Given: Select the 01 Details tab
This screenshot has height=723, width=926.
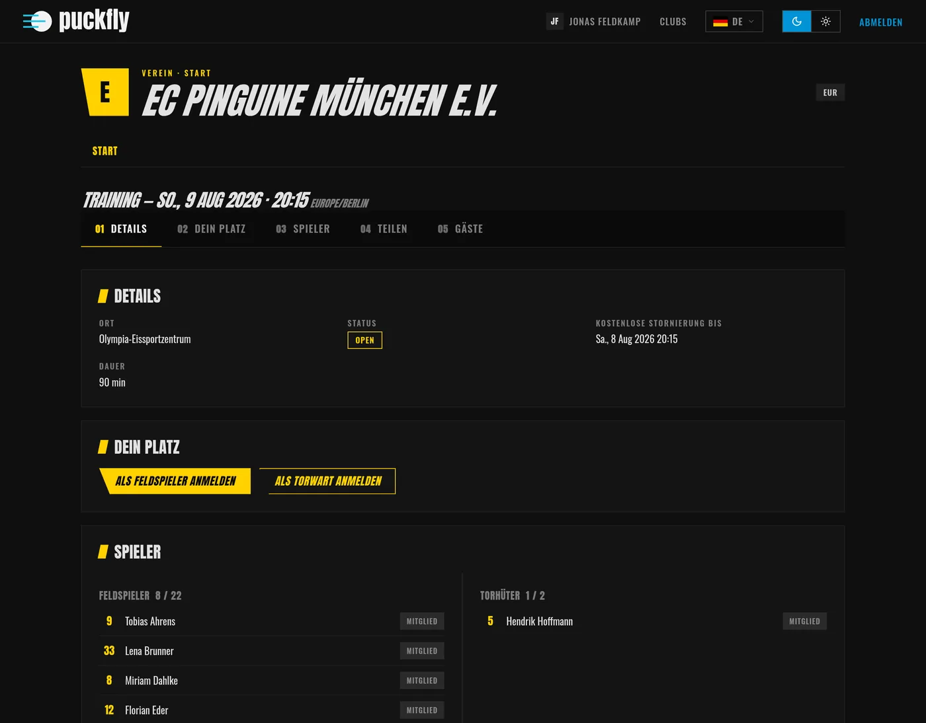Looking at the screenshot, I should pos(121,229).
